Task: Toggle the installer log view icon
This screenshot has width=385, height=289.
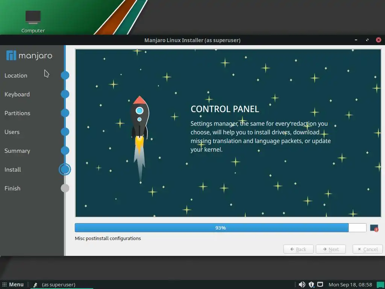Action: coord(374,228)
